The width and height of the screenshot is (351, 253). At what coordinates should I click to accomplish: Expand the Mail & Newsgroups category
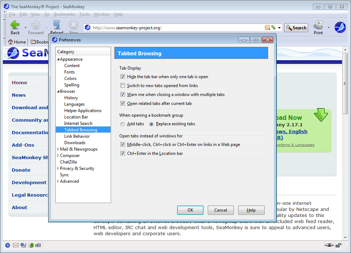click(58, 149)
